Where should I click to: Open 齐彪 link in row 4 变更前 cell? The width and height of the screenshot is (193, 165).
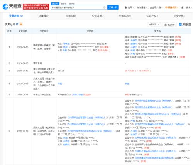[x=60, y=83]
